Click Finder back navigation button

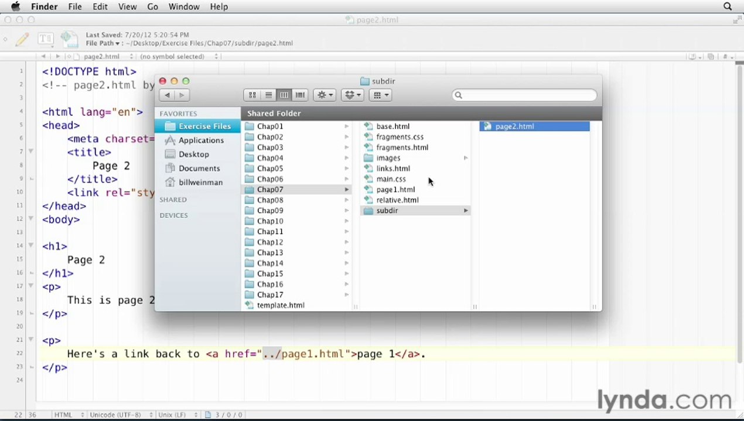[x=168, y=95]
